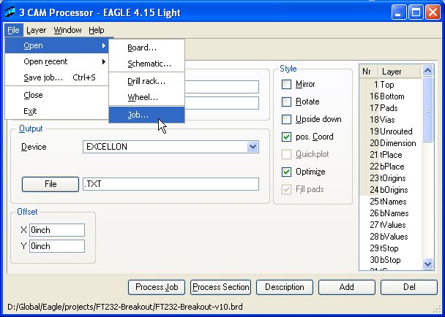Select layer 1 Top

(391, 85)
